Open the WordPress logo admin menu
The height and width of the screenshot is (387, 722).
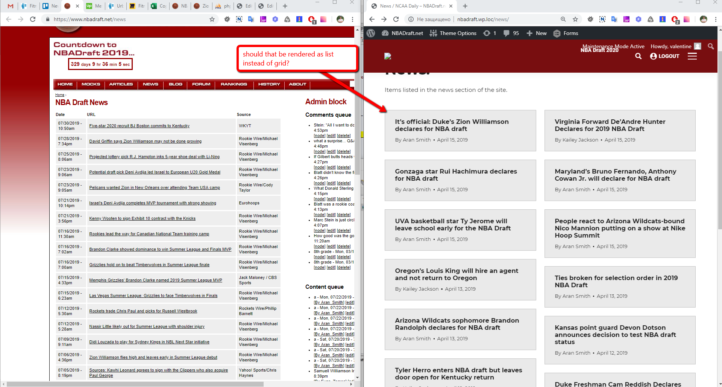(371, 33)
